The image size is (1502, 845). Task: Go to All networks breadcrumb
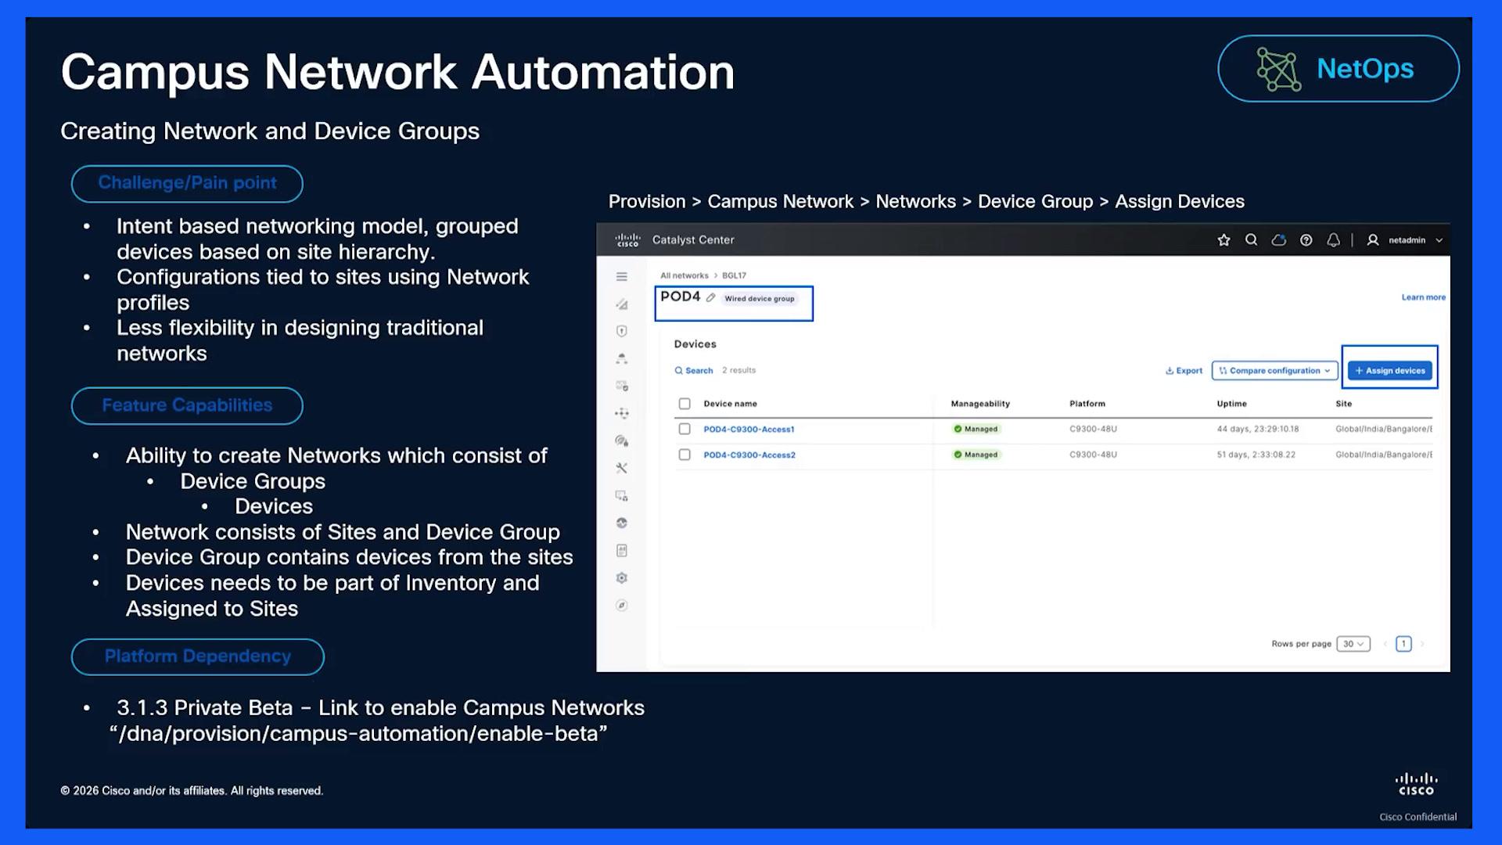tap(684, 275)
